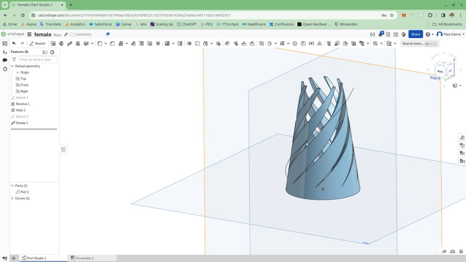Viewport: 466px width, 262px height.
Task: Open the Variable (x) tool
Action: (311, 43)
